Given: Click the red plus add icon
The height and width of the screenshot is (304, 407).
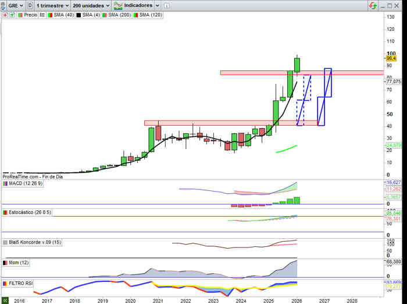Looking at the screenshot, I should click(x=5, y=15).
